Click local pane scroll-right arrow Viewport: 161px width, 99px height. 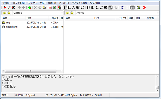[61, 71]
